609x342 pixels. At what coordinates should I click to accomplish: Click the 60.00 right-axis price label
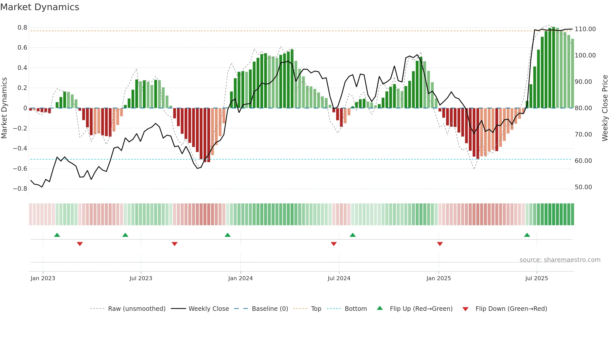click(583, 161)
